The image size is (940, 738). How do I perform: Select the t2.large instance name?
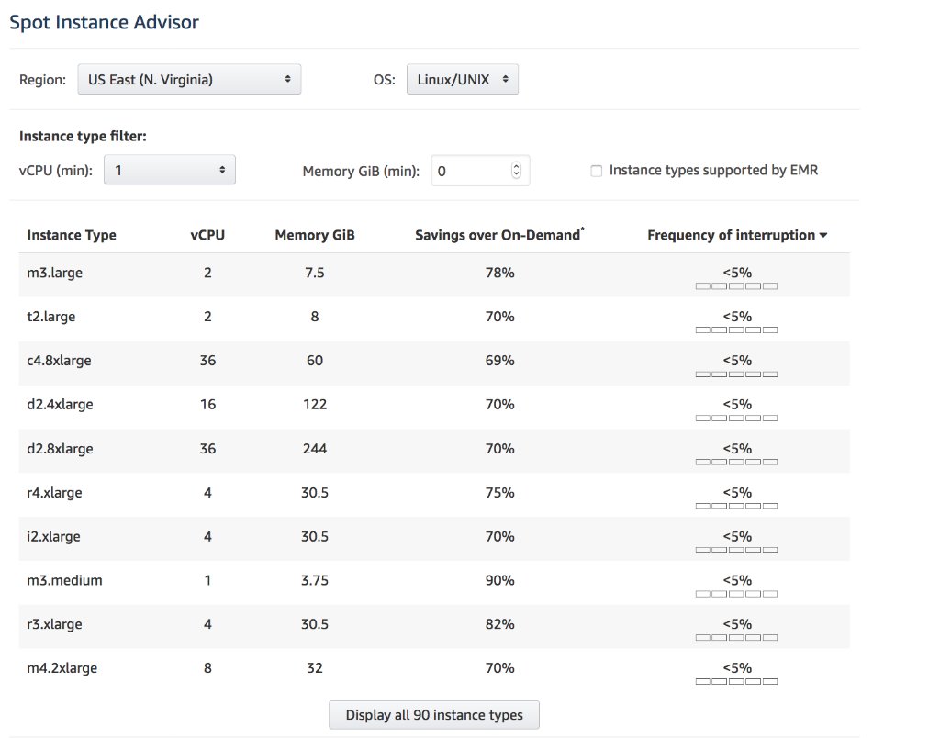[x=51, y=317]
